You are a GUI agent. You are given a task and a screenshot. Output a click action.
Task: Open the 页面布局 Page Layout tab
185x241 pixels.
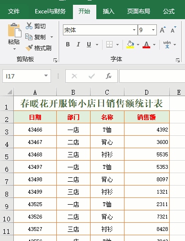[x=139, y=11]
